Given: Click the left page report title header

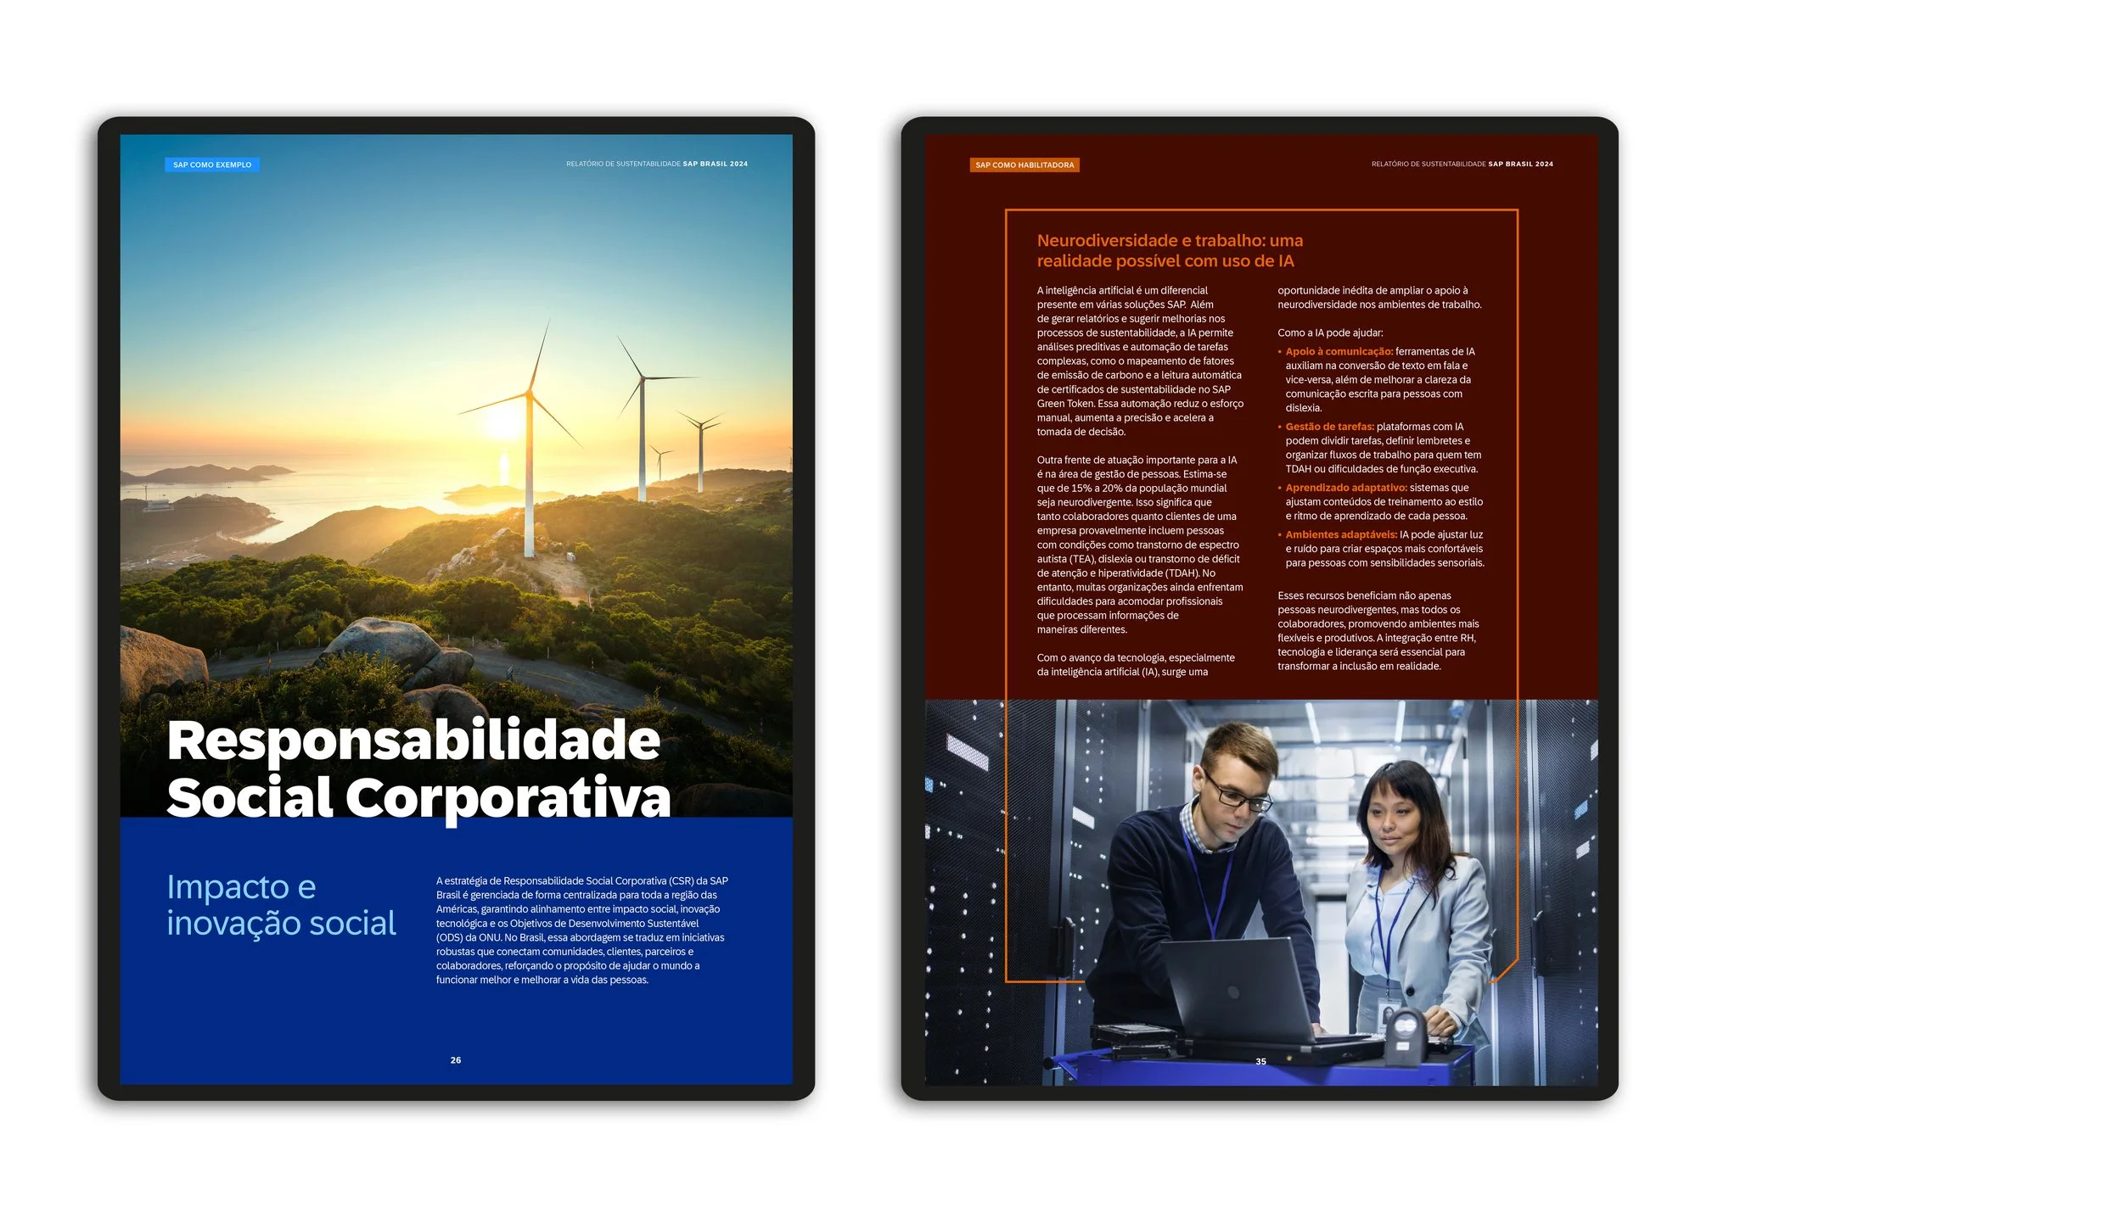Looking at the screenshot, I should pyautogui.click(x=656, y=164).
